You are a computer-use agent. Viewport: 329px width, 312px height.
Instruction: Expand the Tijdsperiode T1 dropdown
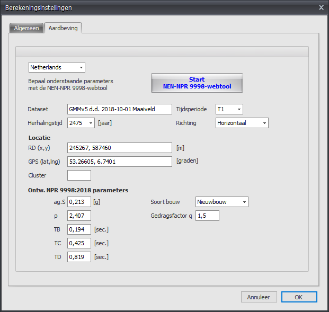pos(229,109)
